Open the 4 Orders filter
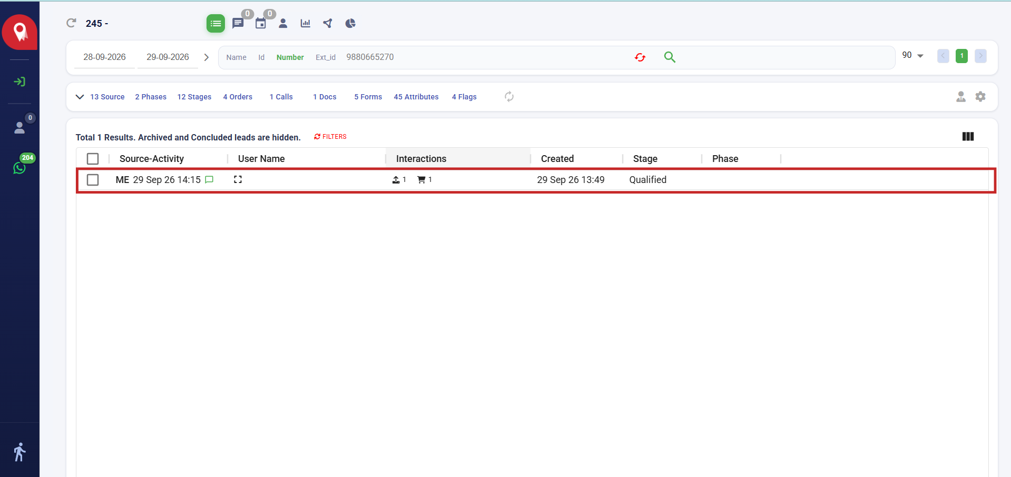This screenshot has height=477, width=1011. pyautogui.click(x=238, y=97)
